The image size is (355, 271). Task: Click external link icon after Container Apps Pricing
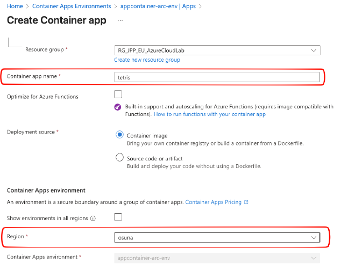[x=246, y=202]
